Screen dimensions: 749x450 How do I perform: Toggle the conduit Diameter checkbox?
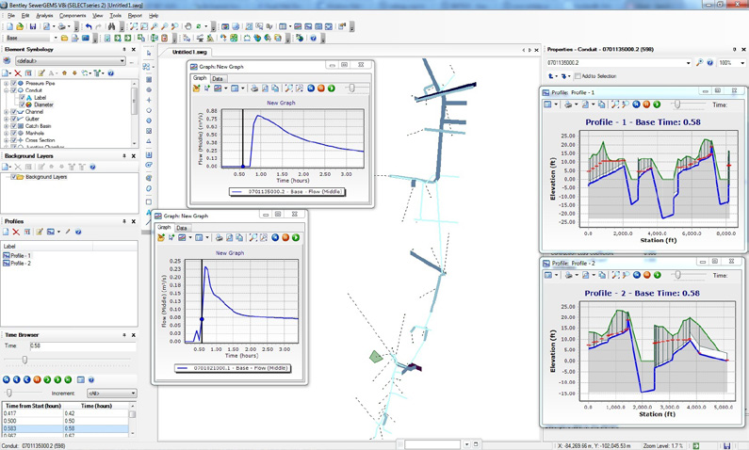(x=22, y=104)
